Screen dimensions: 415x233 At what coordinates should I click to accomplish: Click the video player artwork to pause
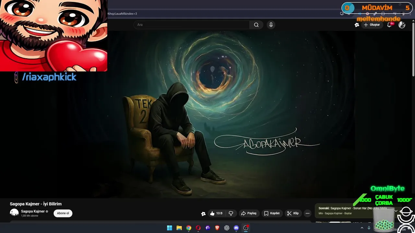coord(207,114)
